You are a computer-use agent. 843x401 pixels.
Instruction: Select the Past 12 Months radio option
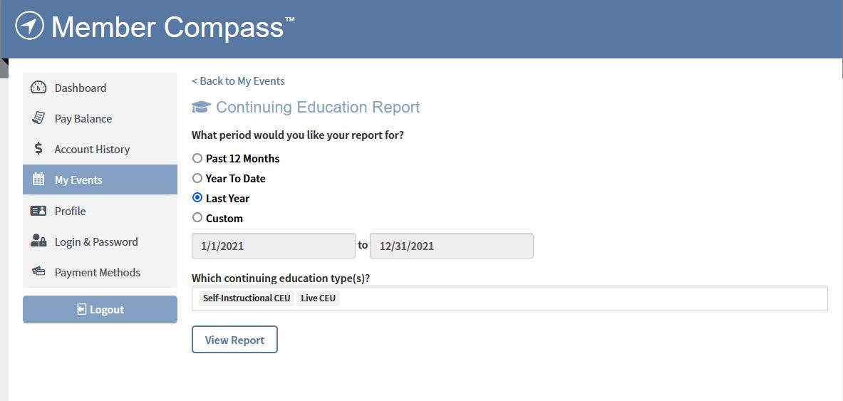(197, 158)
